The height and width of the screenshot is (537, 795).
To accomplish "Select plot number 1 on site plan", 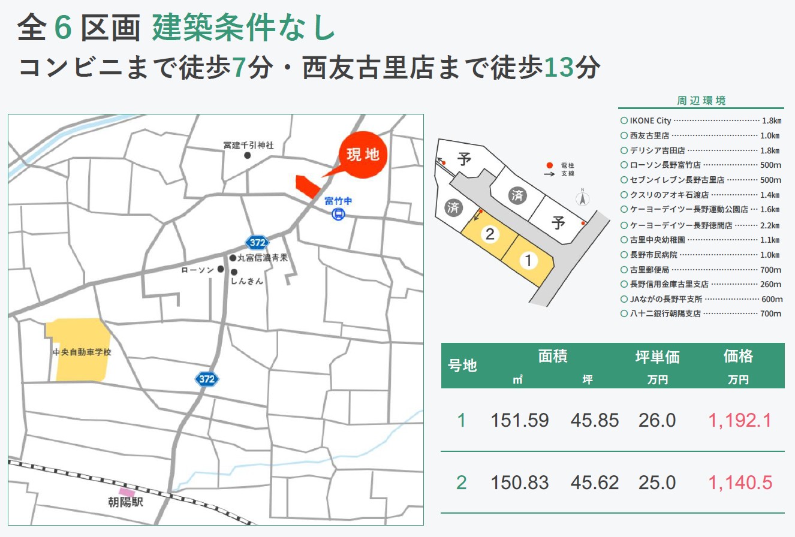I will [x=528, y=261].
